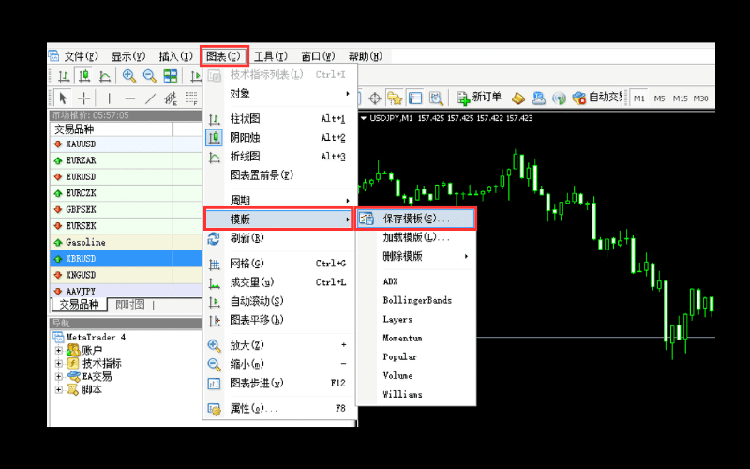Screen dimensions: 750x469
Task: Open the Strategy Tester magnifier icon
Action: click(436, 98)
